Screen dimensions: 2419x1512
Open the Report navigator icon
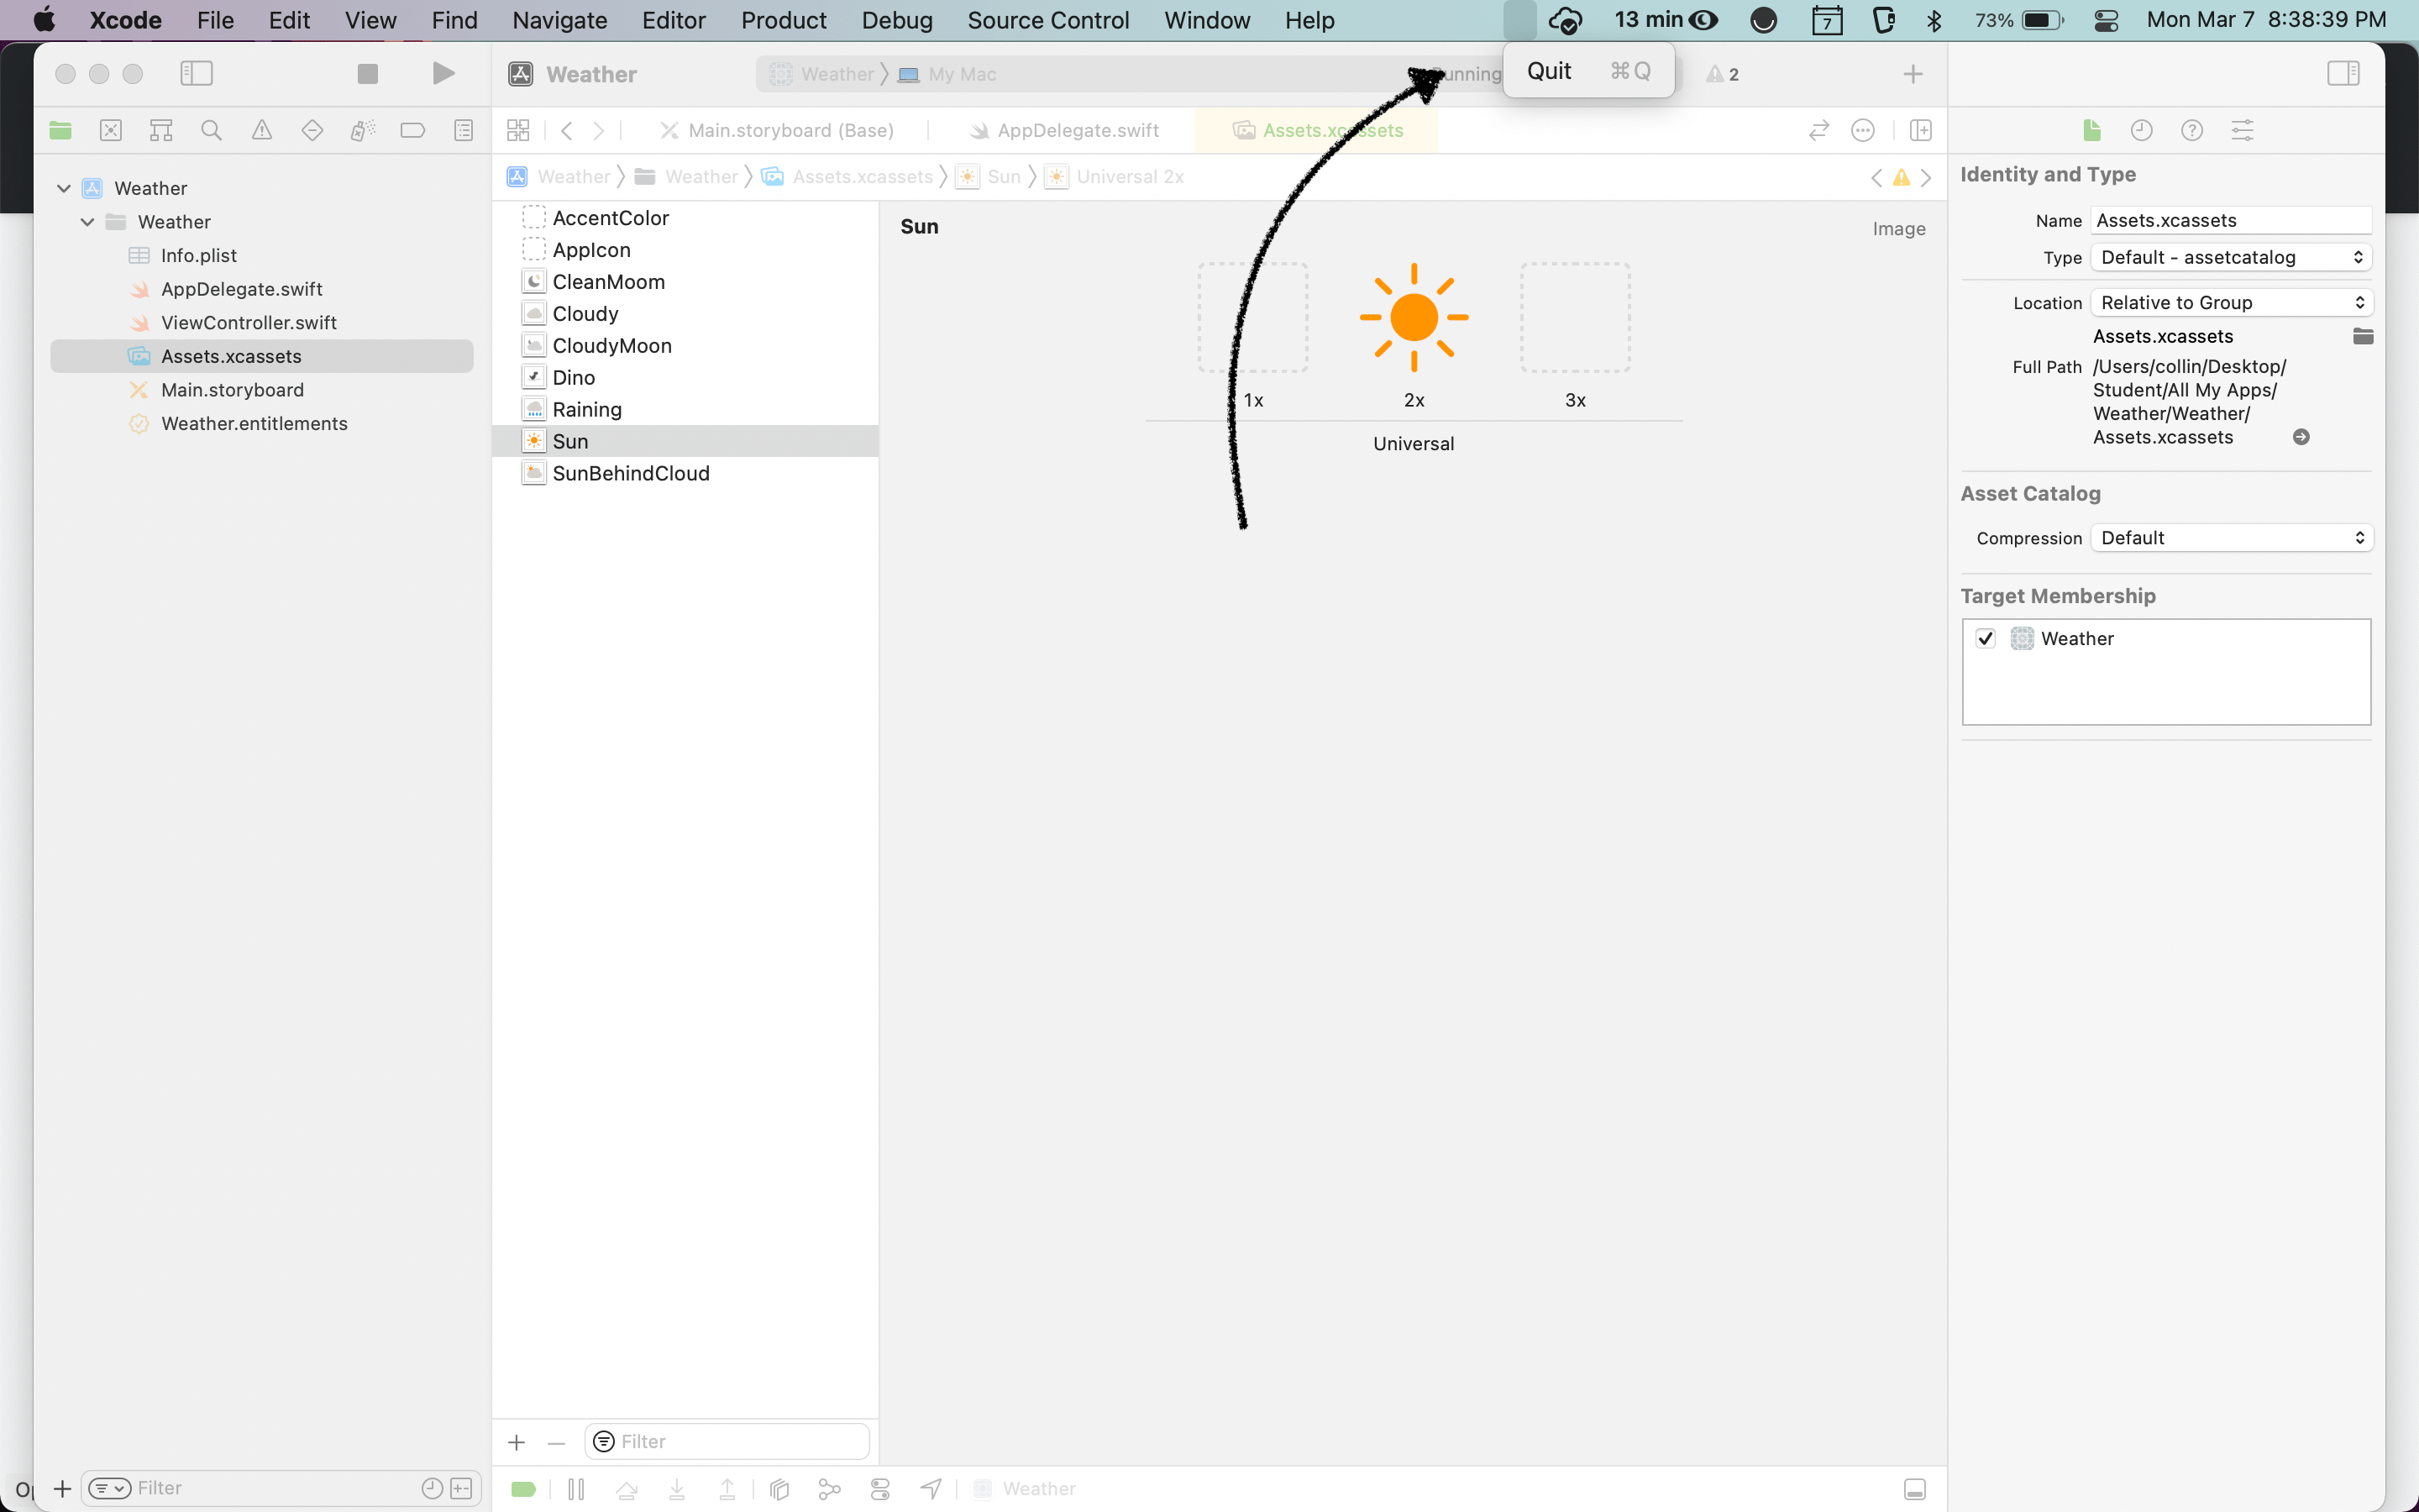click(464, 130)
